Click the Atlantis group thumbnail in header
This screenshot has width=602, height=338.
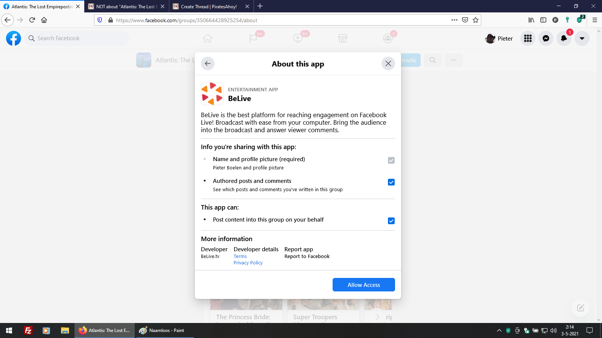[144, 60]
